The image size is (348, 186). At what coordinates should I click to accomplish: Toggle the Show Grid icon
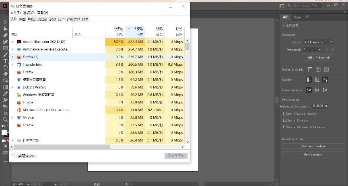coord(318,69)
